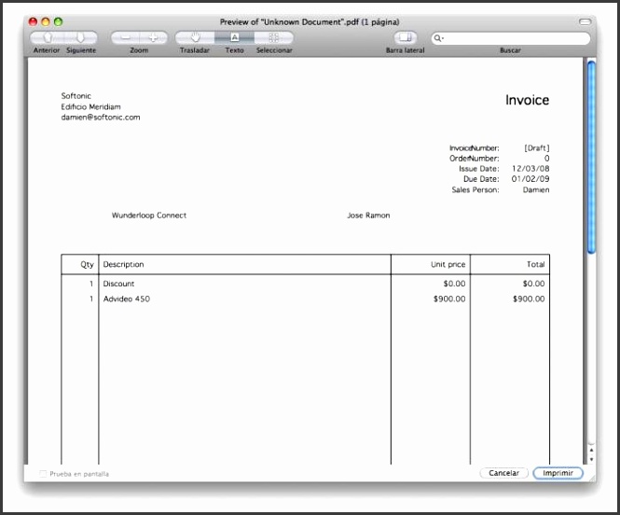This screenshot has width=620, height=515.
Task: Click the zoom in (plus) icon
Action: (154, 38)
